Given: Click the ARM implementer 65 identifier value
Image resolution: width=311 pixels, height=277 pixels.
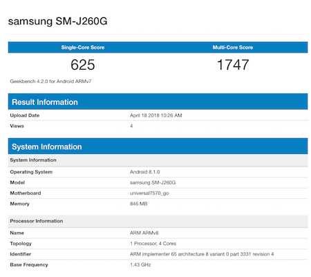Looking at the screenshot, I should [x=202, y=254].
